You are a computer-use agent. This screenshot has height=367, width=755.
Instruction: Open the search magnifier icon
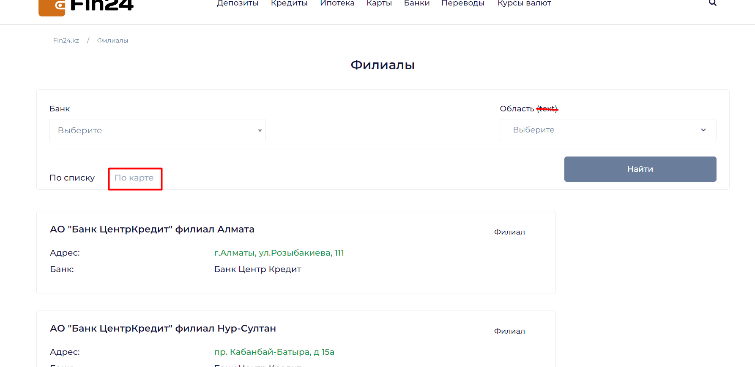pyautogui.click(x=712, y=3)
